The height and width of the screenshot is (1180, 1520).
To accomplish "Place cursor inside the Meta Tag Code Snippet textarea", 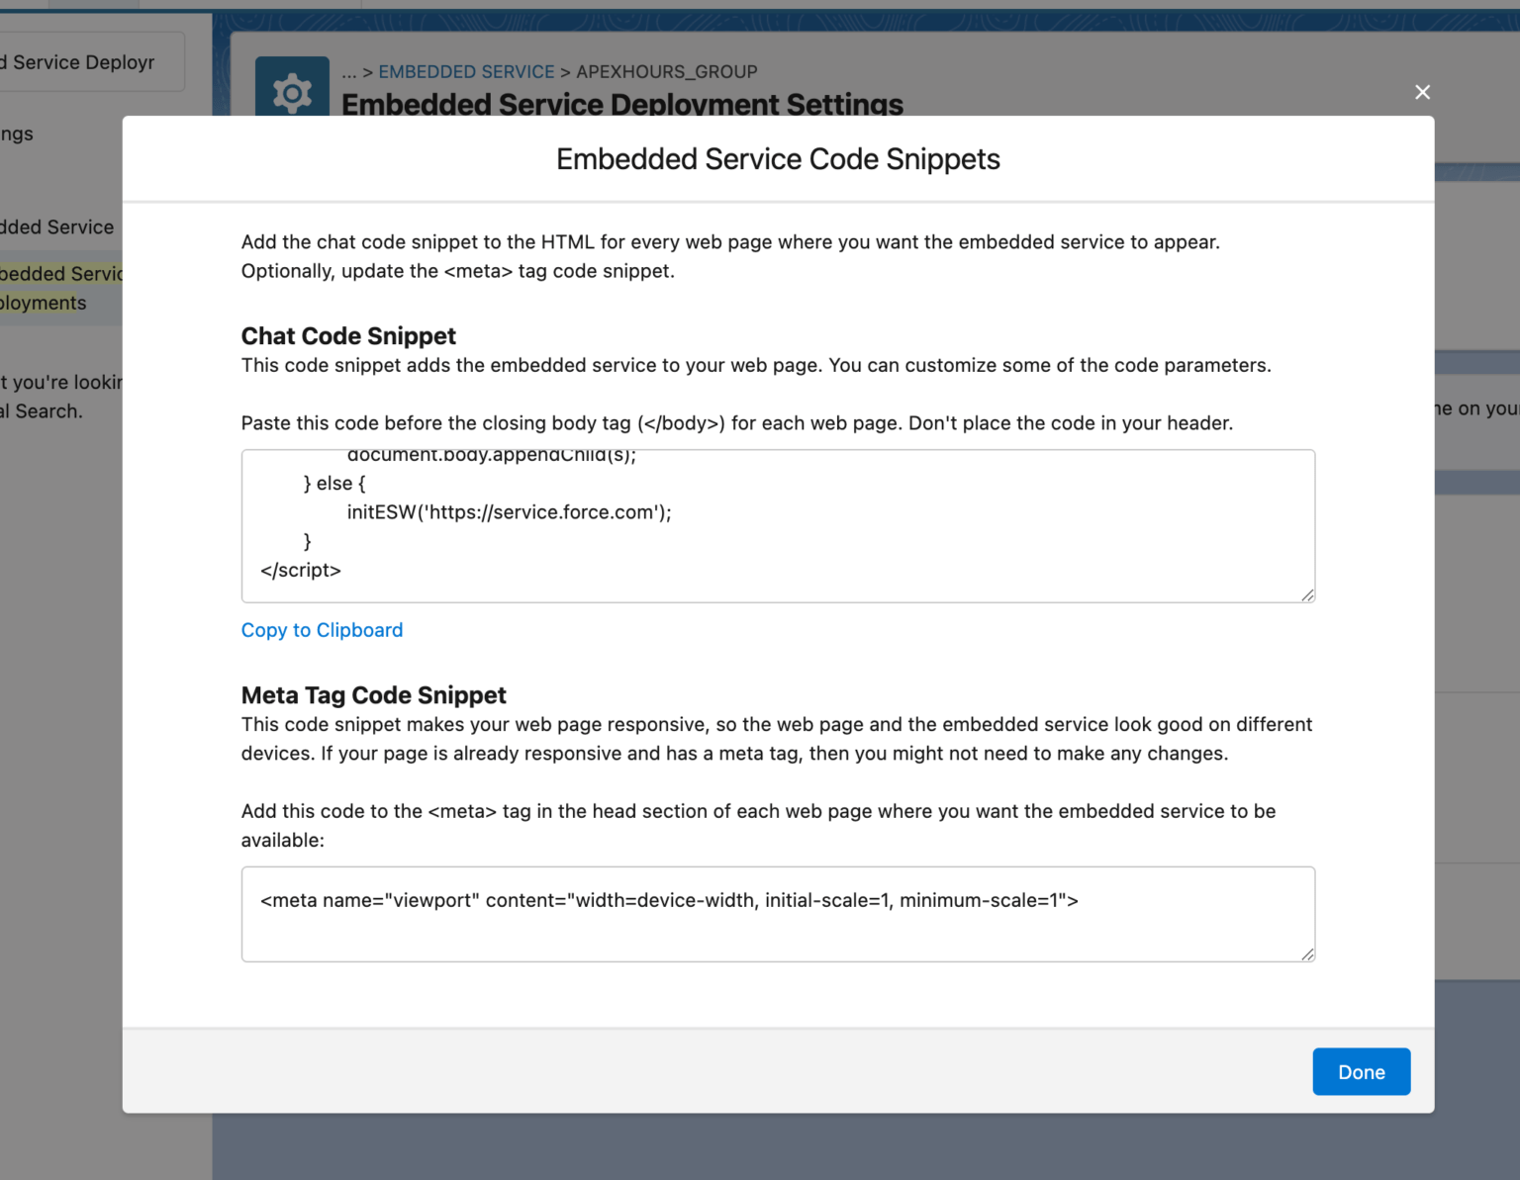I will [778, 914].
